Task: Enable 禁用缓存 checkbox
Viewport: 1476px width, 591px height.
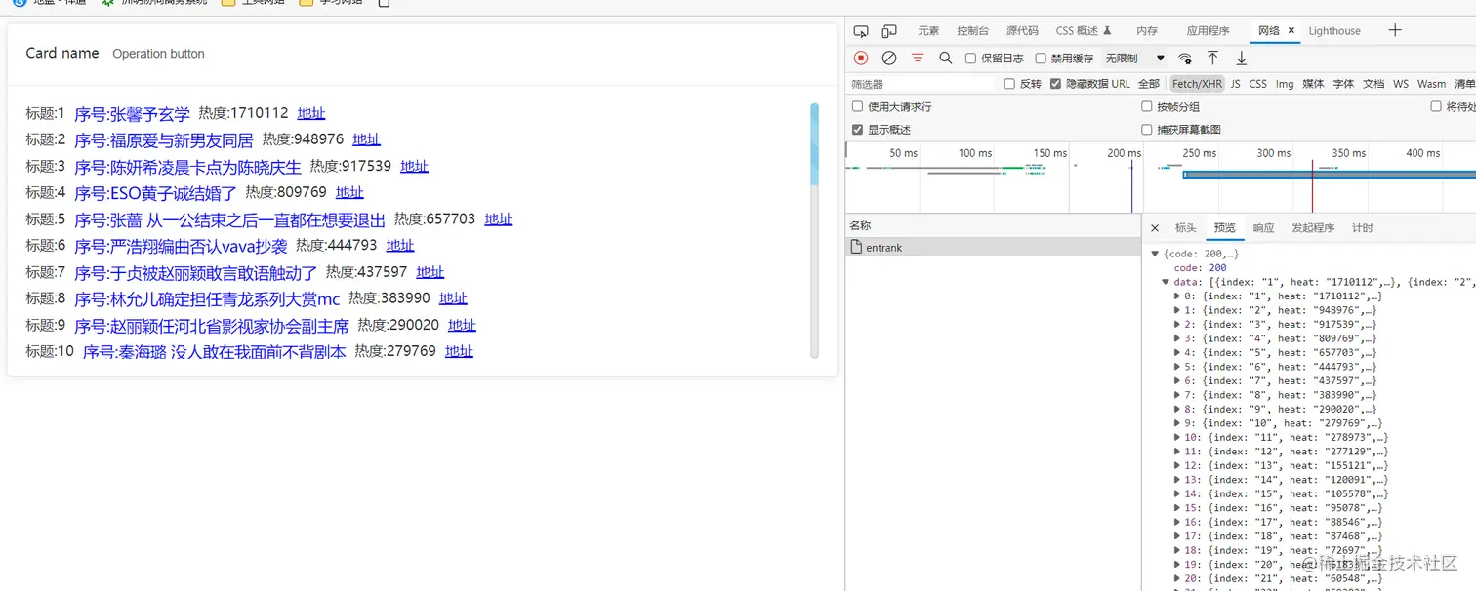Action: point(1041,59)
